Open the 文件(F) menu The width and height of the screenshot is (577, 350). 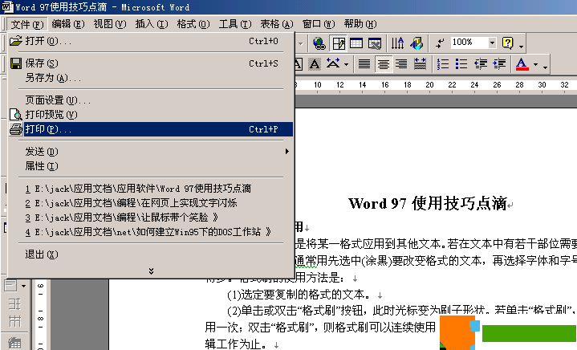27,24
